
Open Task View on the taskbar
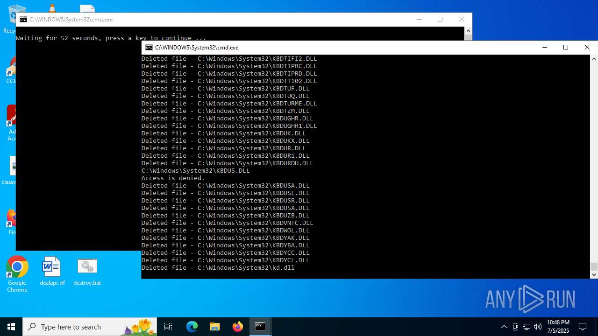pos(168,327)
